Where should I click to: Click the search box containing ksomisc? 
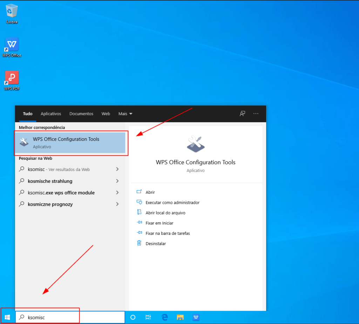coord(70,317)
